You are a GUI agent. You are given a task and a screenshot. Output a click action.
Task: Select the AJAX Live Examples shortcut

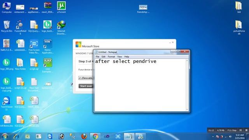[47, 66]
